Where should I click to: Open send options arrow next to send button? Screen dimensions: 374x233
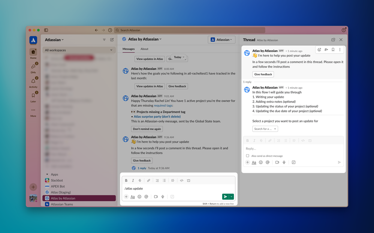point(231,197)
